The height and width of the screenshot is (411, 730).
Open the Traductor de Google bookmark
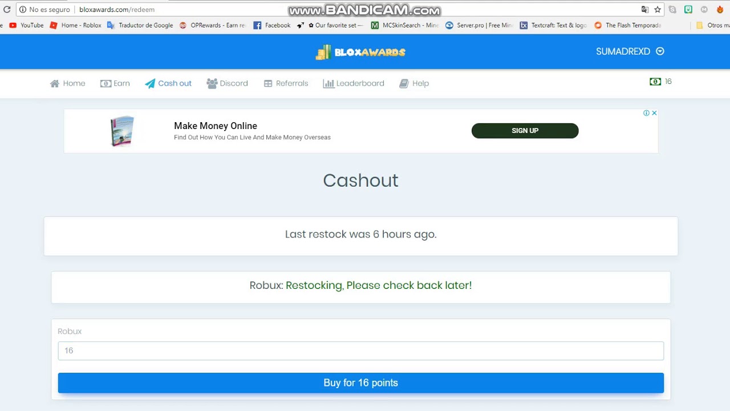(x=140, y=25)
